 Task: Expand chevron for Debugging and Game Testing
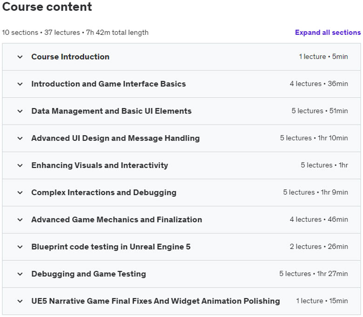(20, 274)
